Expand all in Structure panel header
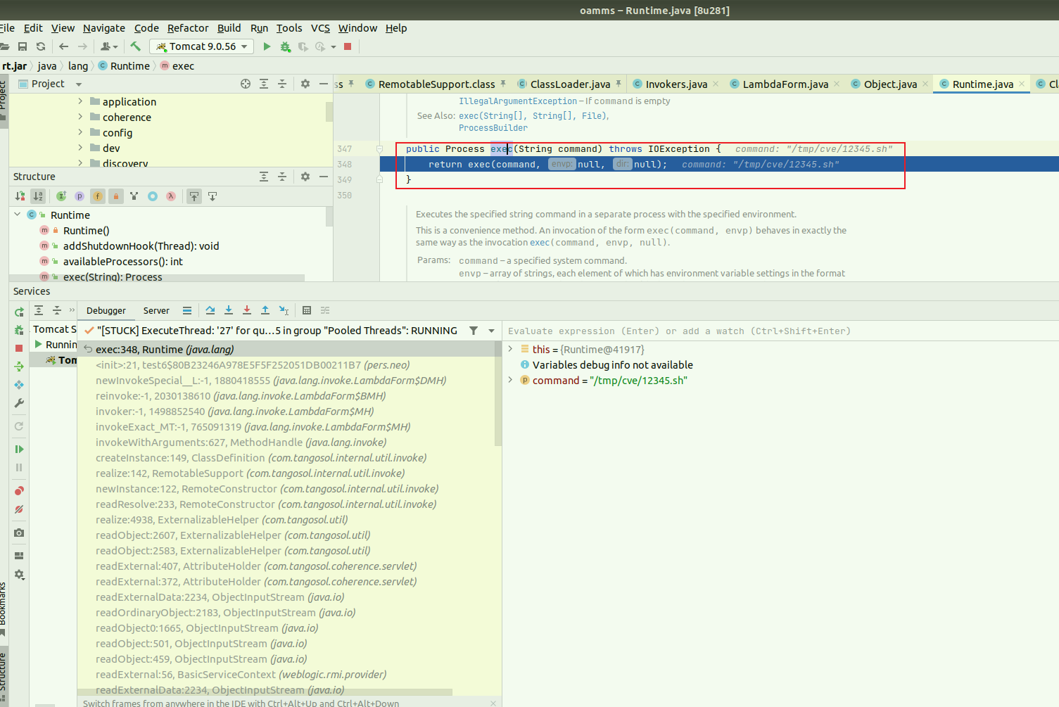The width and height of the screenshot is (1059, 707). coord(264,177)
